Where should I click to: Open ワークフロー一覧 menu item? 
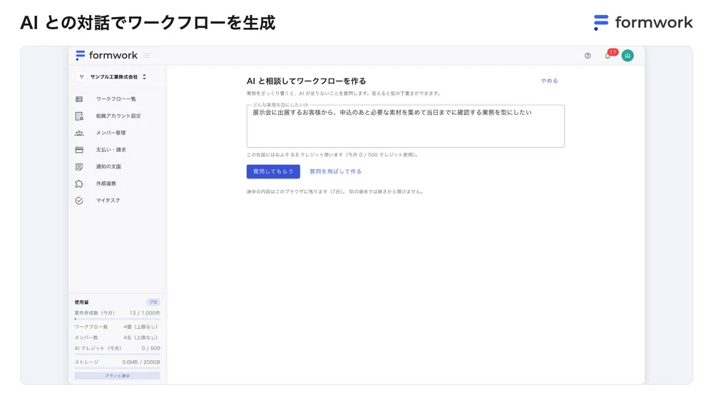click(x=116, y=99)
